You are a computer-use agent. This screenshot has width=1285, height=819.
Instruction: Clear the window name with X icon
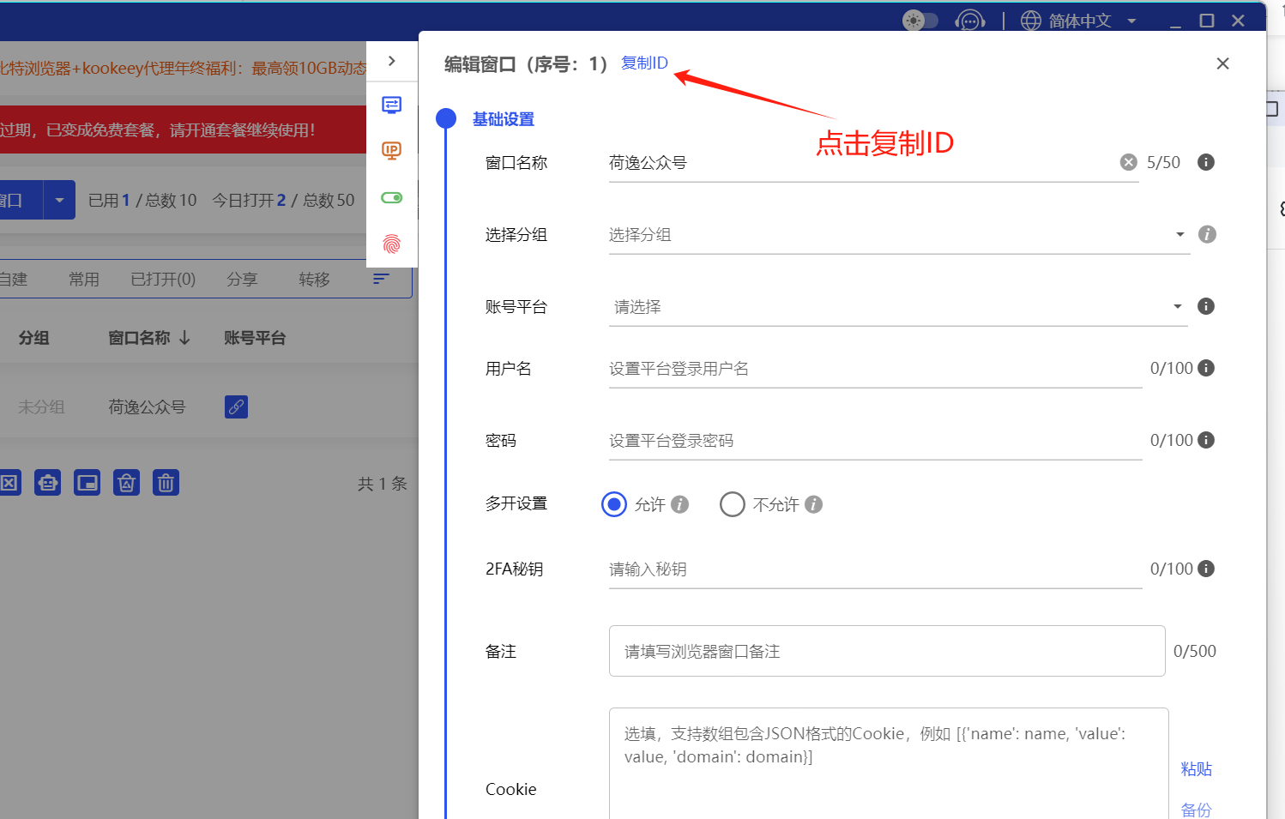[1128, 162]
